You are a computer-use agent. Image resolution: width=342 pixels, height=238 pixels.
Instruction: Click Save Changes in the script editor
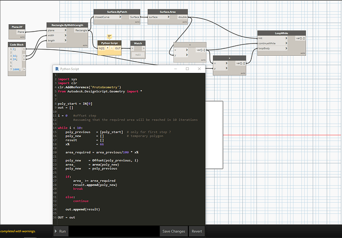click(173, 231)
